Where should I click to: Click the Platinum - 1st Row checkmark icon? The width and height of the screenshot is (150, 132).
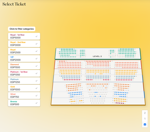(36, 73)
